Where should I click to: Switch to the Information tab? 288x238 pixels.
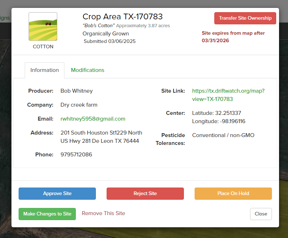[x=44, y=70]
